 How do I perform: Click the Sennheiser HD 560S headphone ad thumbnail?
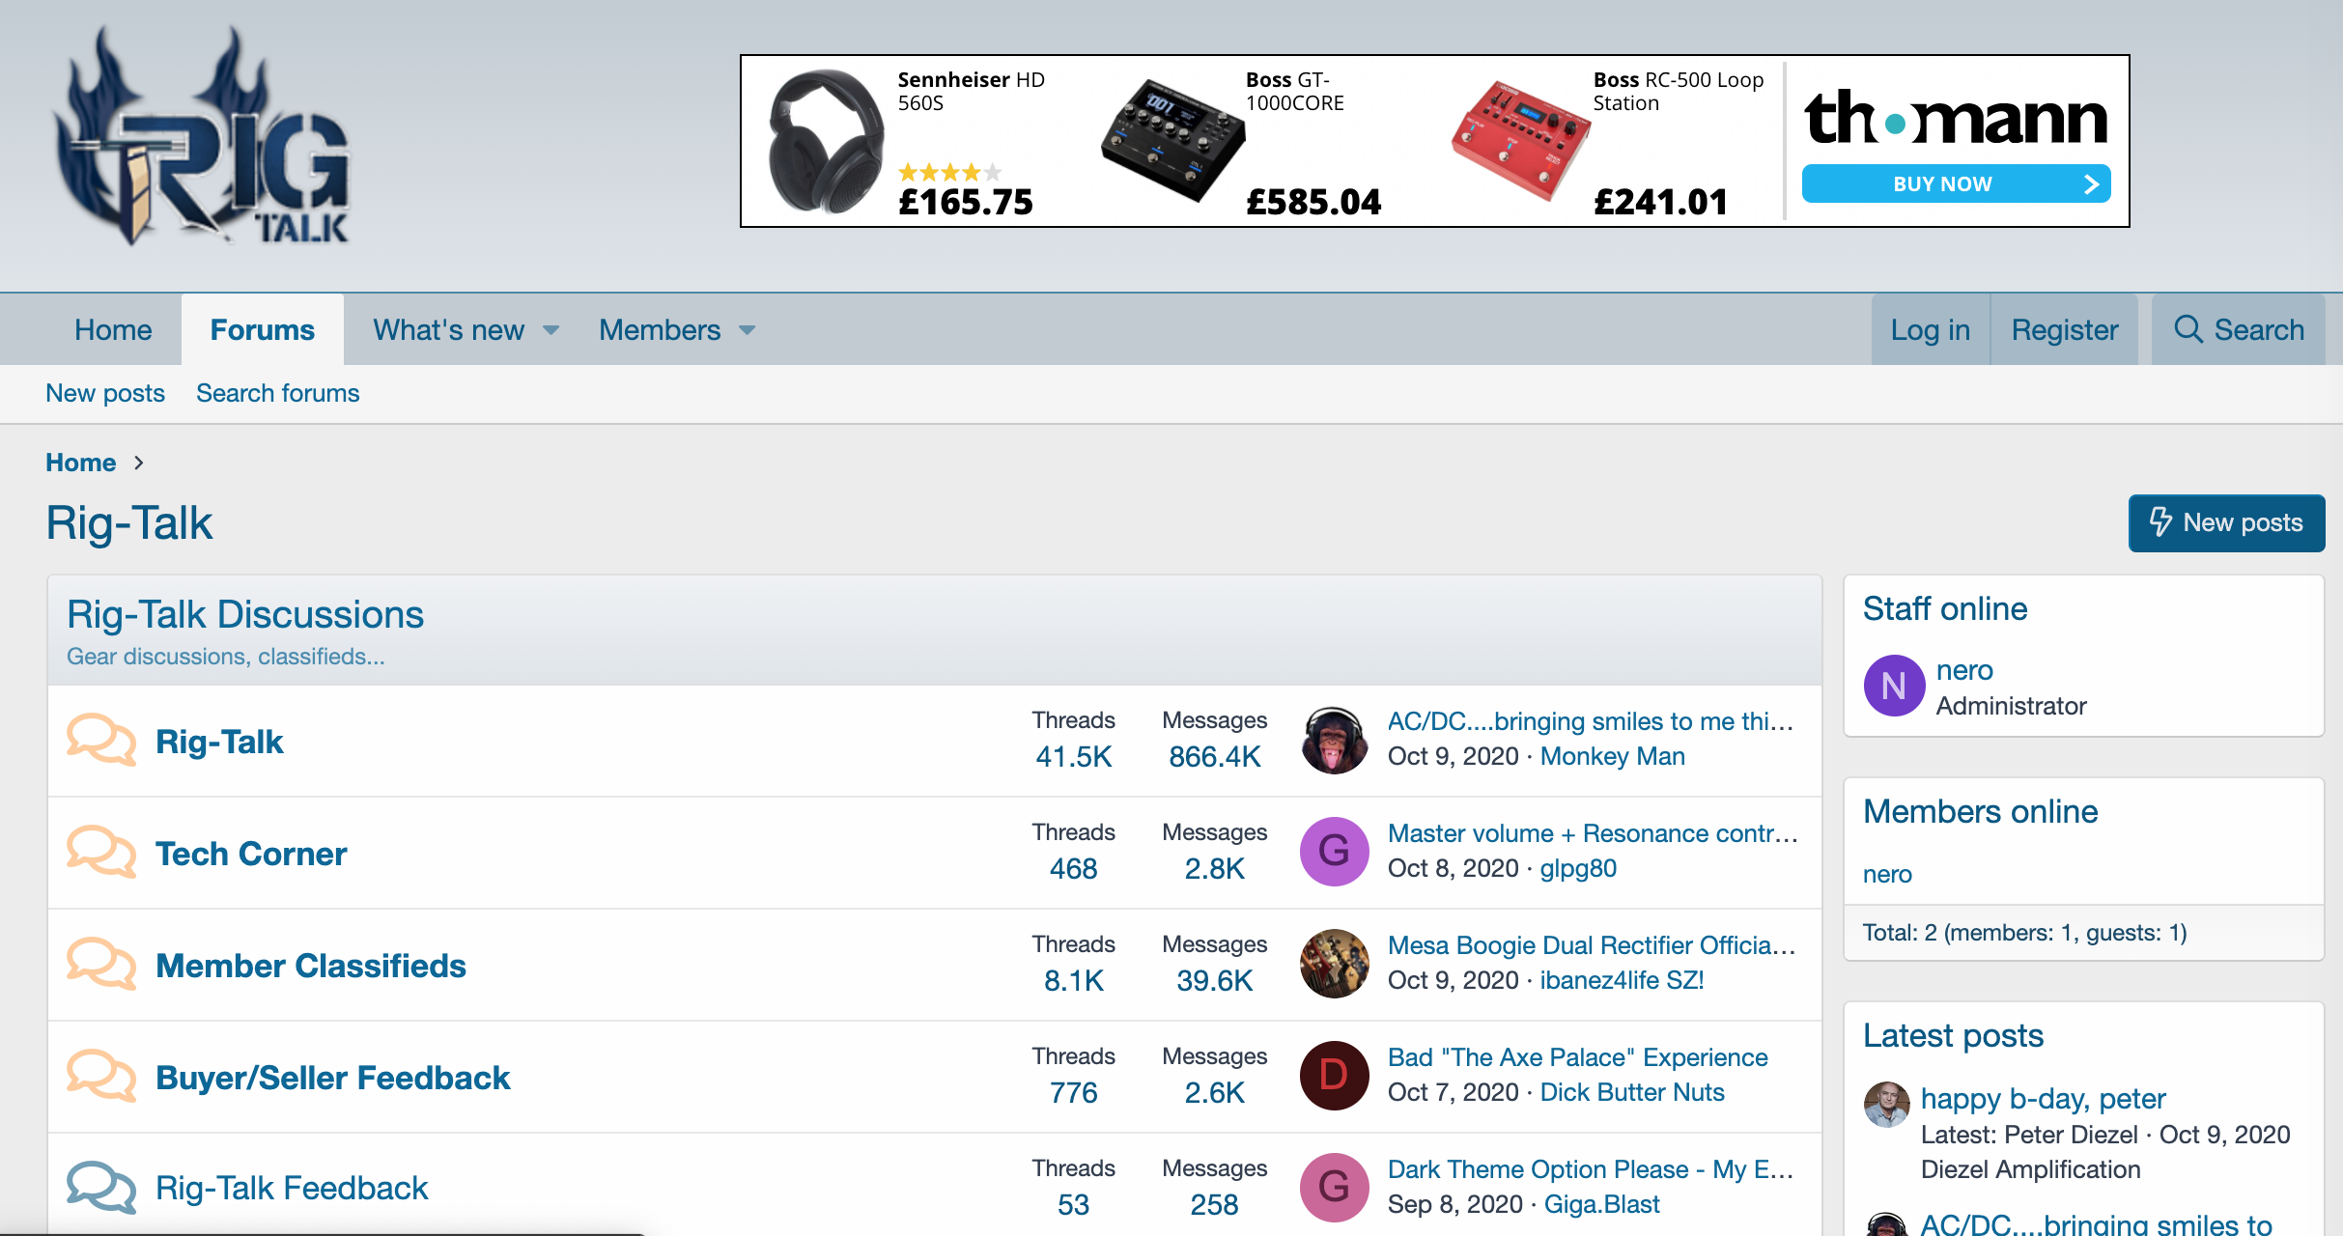[824, 141]
